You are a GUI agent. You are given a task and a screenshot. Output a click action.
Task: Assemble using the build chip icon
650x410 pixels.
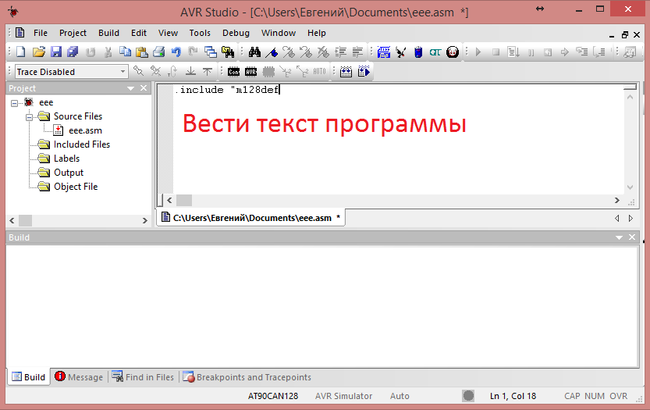click(346, 72)
